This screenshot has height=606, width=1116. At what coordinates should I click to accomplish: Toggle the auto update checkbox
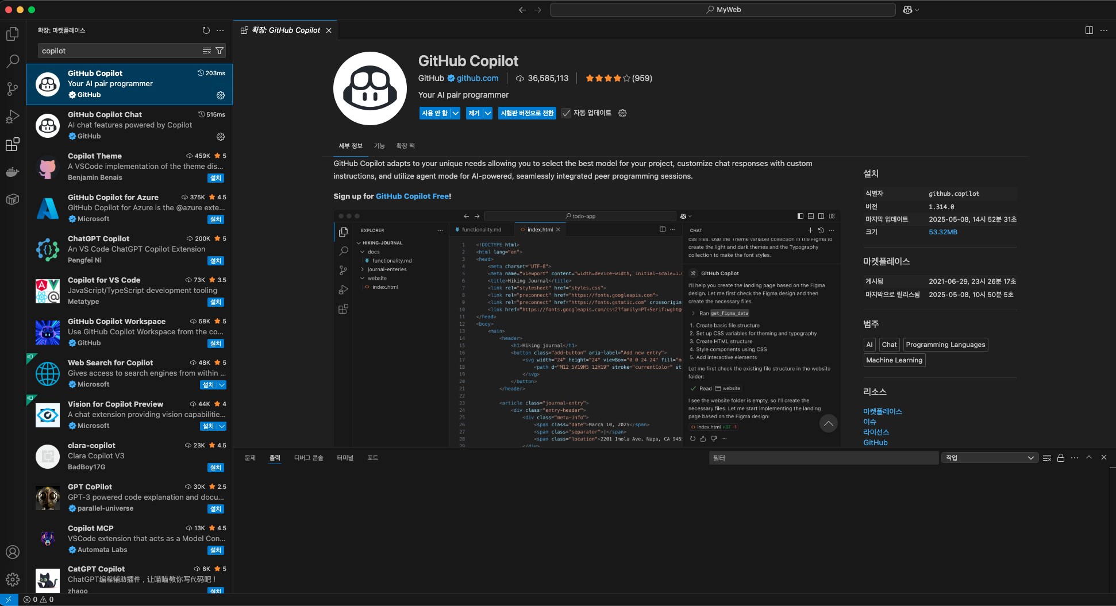coord(566,113)
